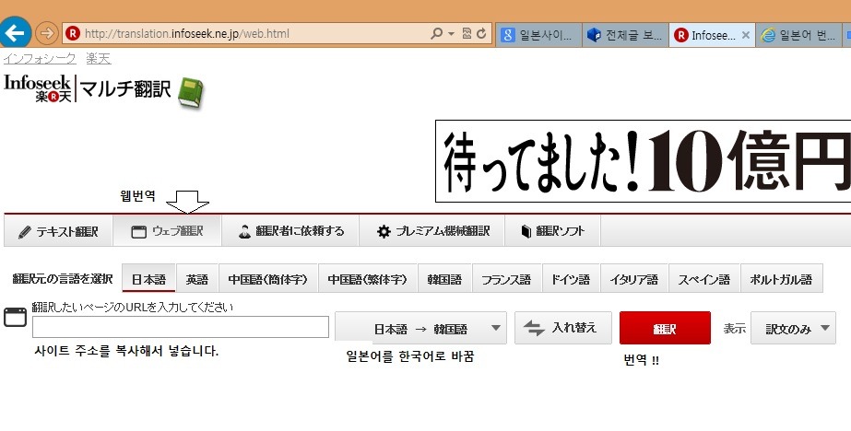Choose フランス語 as source language
This screenshot has width=851, height=431.
pyautogui.click(x=506, y=279)
